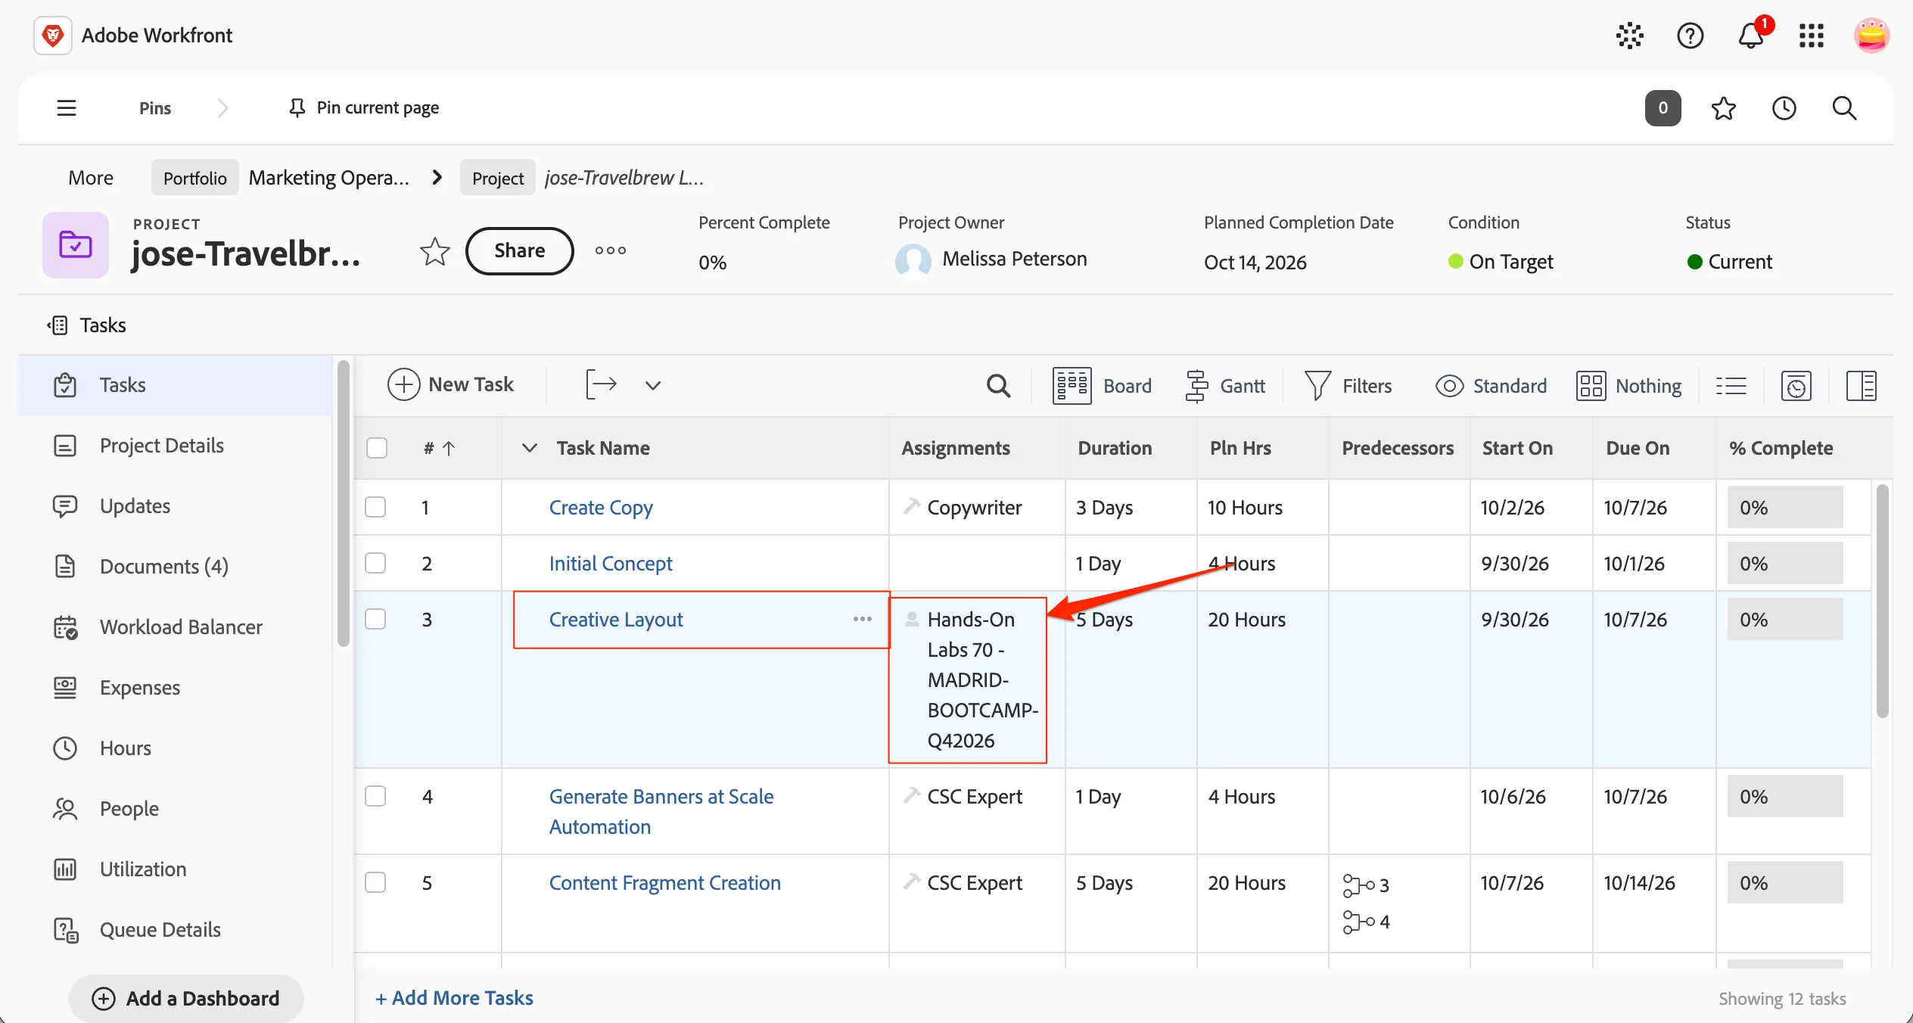Viewport: 1913px width, 1023px height.
Task: Open the Nothing grouping dropdown
Action: point(1628,386)
